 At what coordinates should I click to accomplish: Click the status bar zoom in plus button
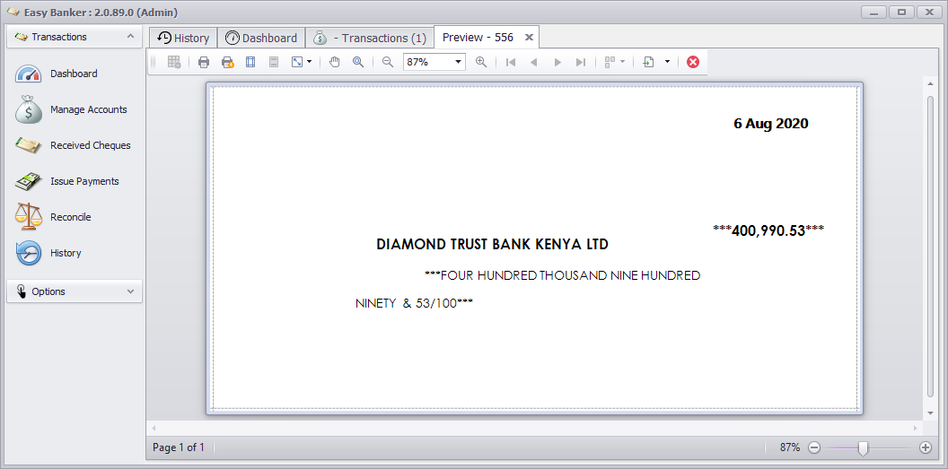point(925,447)
